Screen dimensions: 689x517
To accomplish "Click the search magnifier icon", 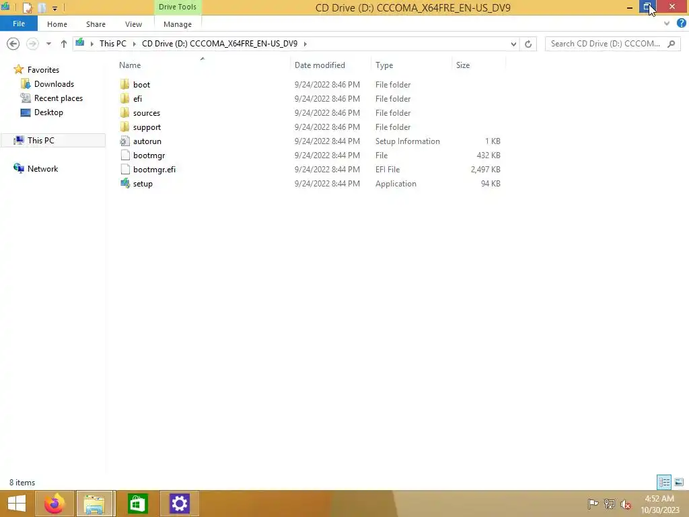I will 671,44.
